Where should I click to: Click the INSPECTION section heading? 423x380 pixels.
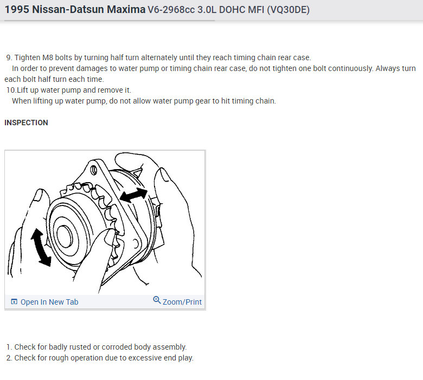coord(26,123)
